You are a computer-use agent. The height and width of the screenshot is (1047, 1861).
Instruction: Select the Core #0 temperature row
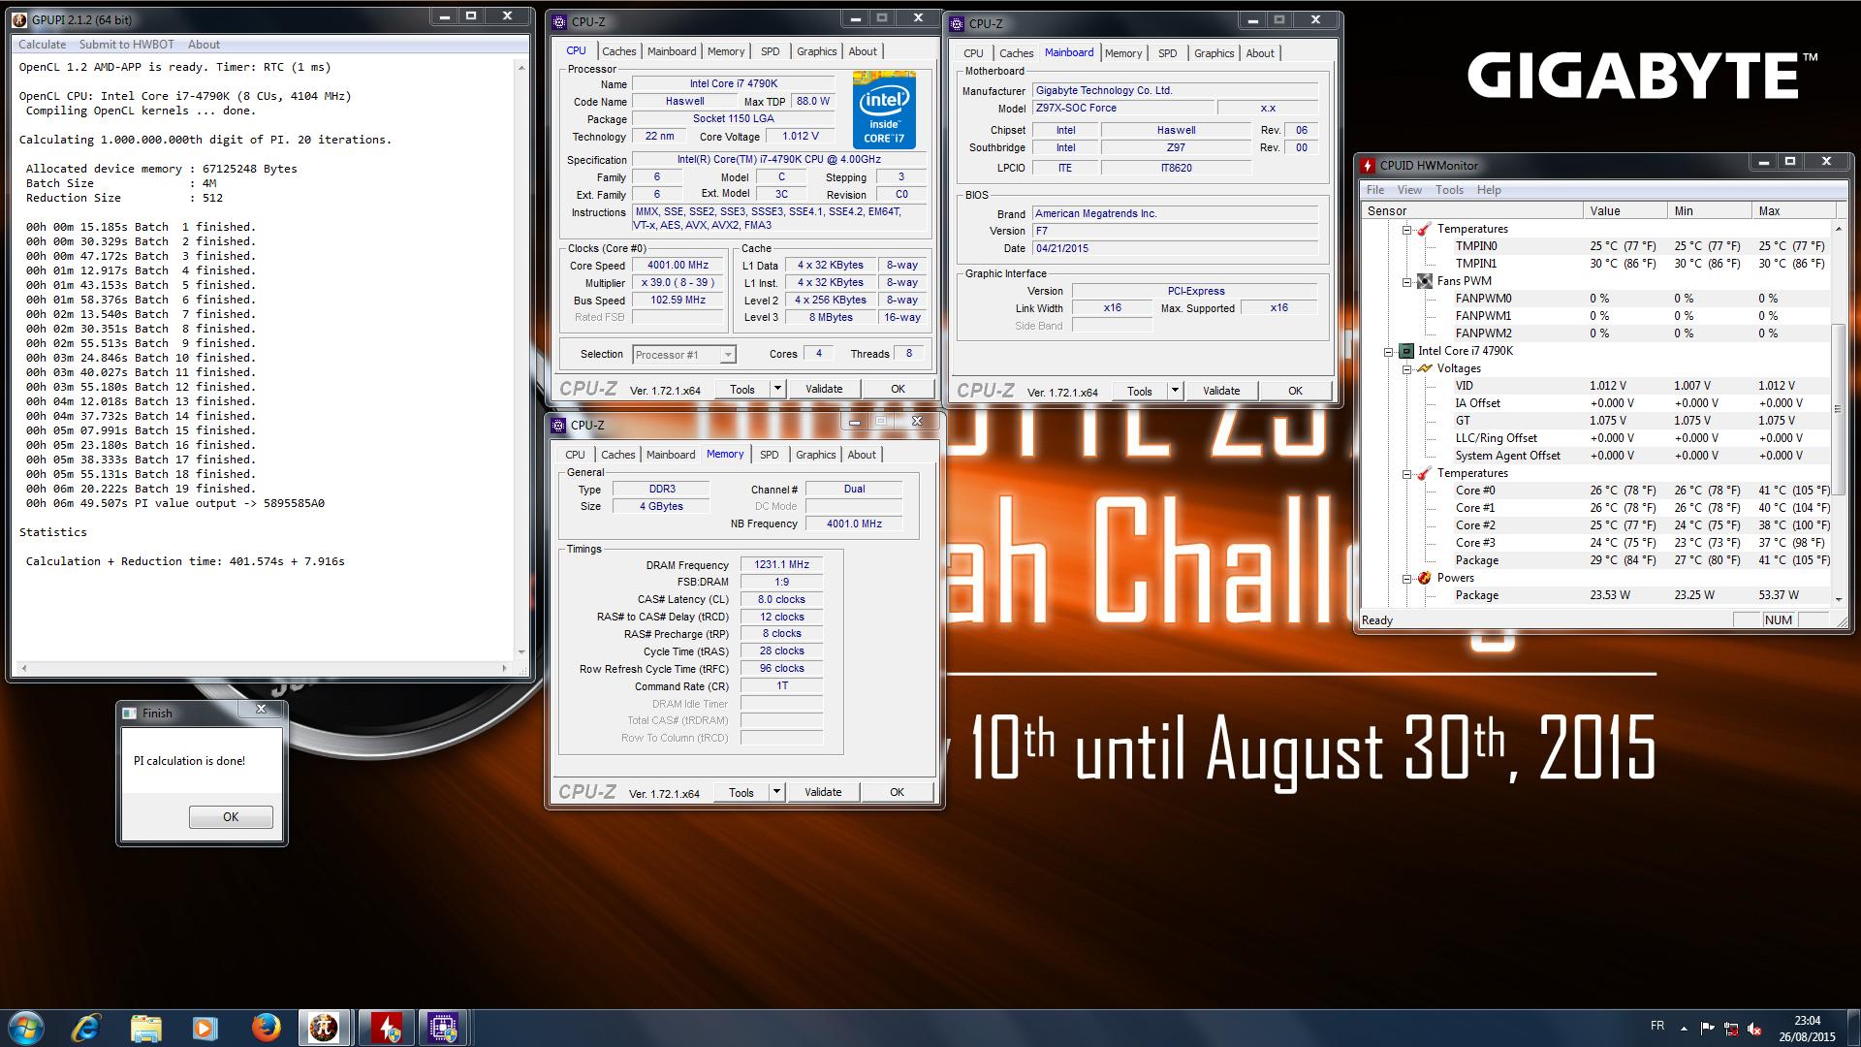(1595, 491)
